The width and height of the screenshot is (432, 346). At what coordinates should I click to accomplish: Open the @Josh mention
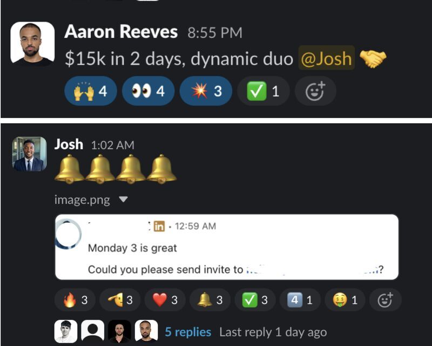[x=327, y=58]
